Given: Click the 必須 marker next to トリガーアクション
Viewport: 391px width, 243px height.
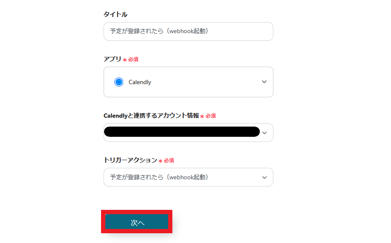Looking at the screenshot, I should point(169,161).
